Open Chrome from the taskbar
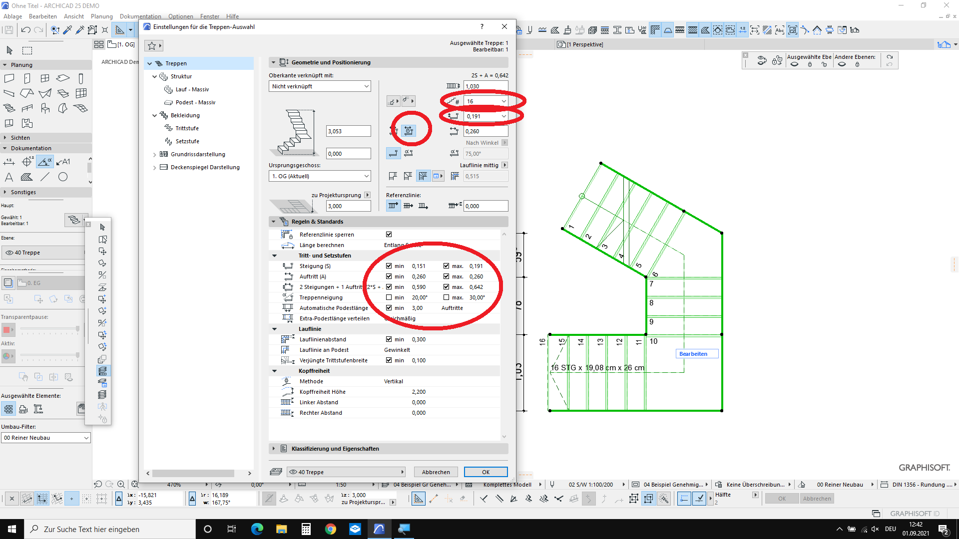Viewport: 959px width, 539px height. pos(330,529)
